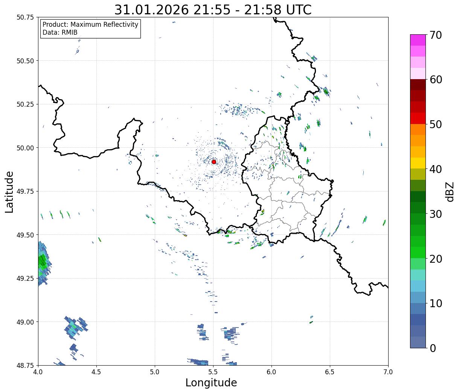Click the 'Product: Maximum Reflectivity' label

pyautogui.click(x=90, y=24)
